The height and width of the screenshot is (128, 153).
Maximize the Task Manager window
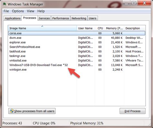coord(134,3)
